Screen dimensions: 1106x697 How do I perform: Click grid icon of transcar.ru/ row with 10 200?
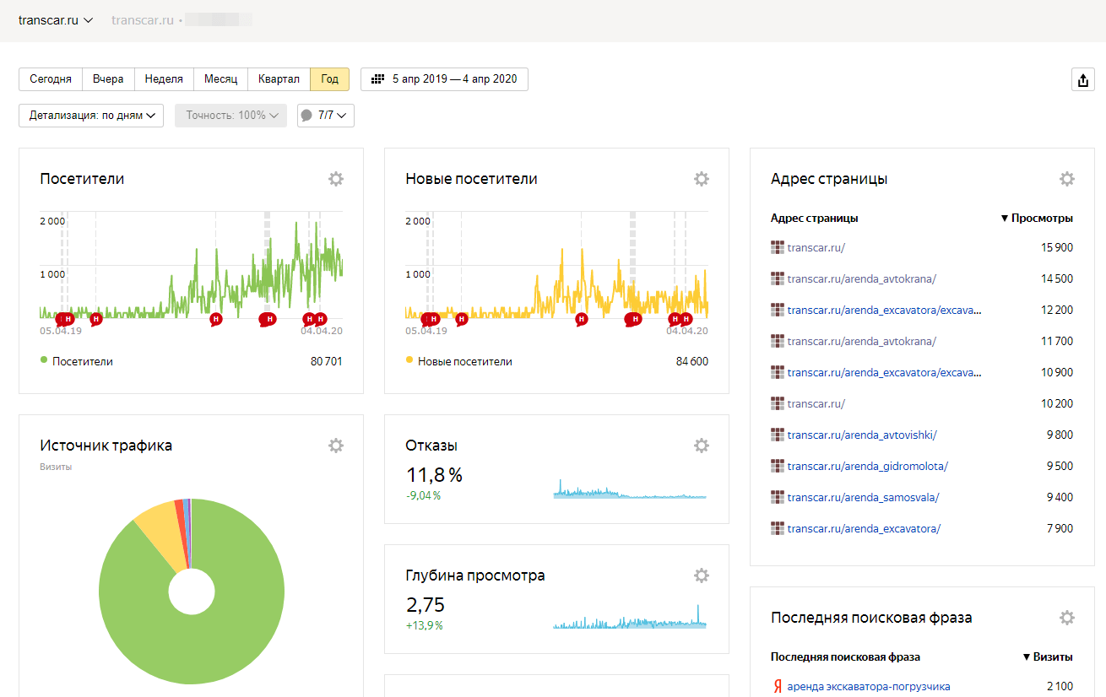(778, 404)
